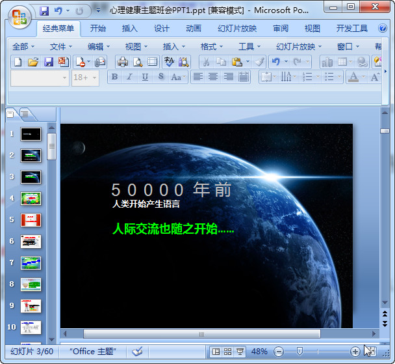Viewport: 395px width, 364px height.
Task: Open the font color A dropdown arrow
Action: 363,77
